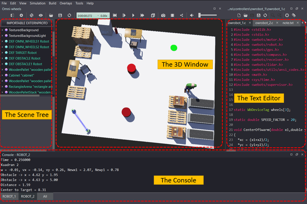Show ROBOT_1 console output tab
The height and width of the screenshot is (204, 307).
(x=9, y=196)
